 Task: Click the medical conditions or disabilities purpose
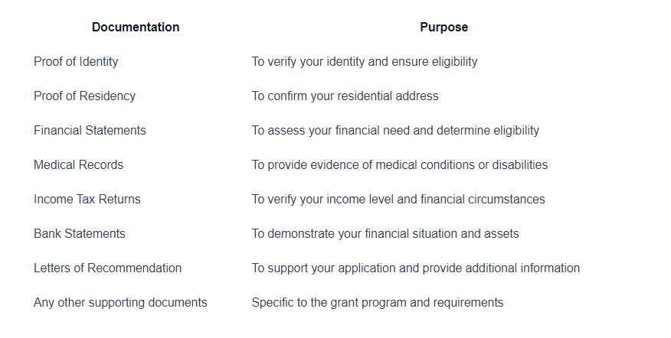(400, 165)
